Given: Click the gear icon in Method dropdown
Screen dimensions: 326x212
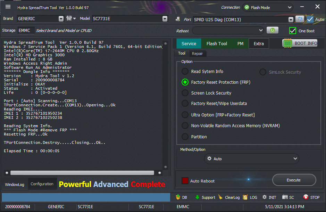Looking at the screenshot, I should click(x=209, y=158).
